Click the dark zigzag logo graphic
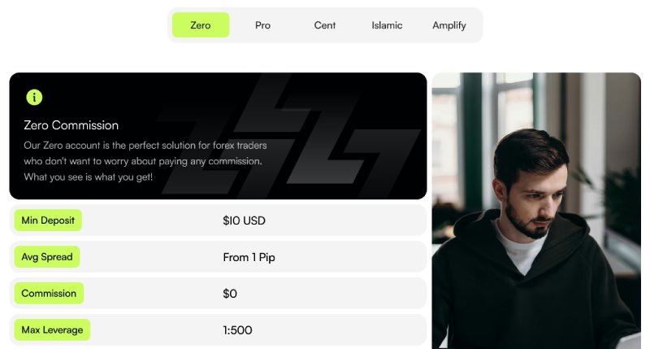This screenshot has width=650, height=349. [290, 137]
